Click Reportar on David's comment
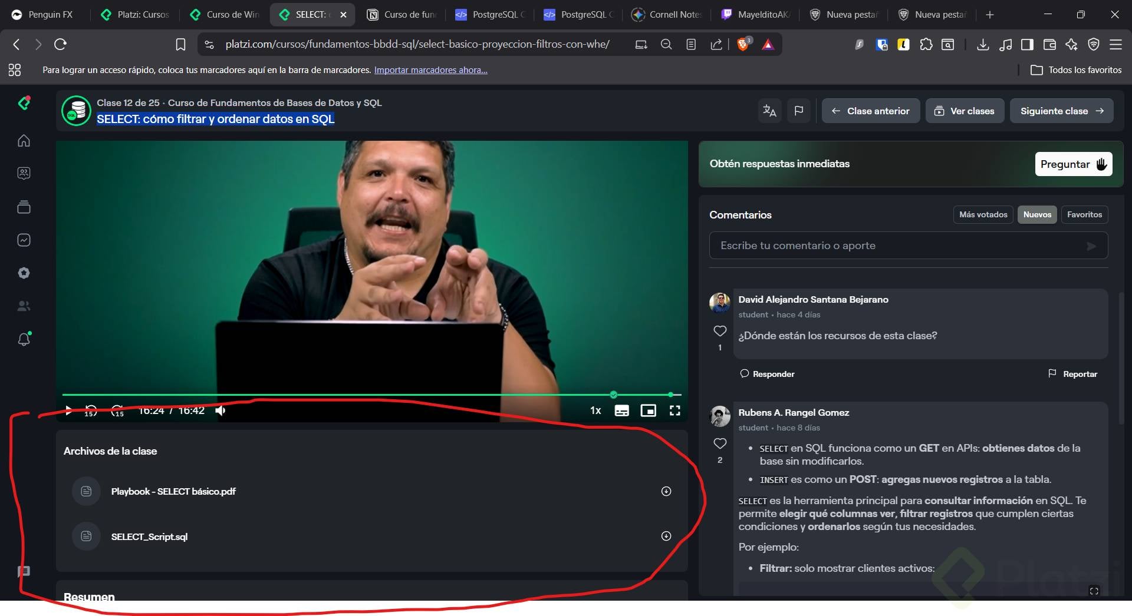The width and height of the screenshot is (1132, 616). point(1072,374)
